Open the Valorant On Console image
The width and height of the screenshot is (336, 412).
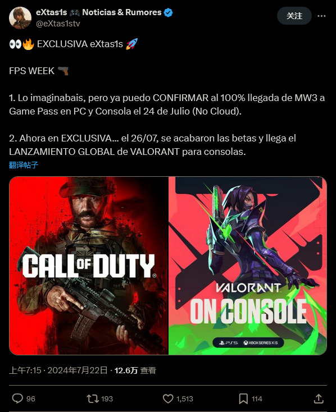(x=248, y=265)
